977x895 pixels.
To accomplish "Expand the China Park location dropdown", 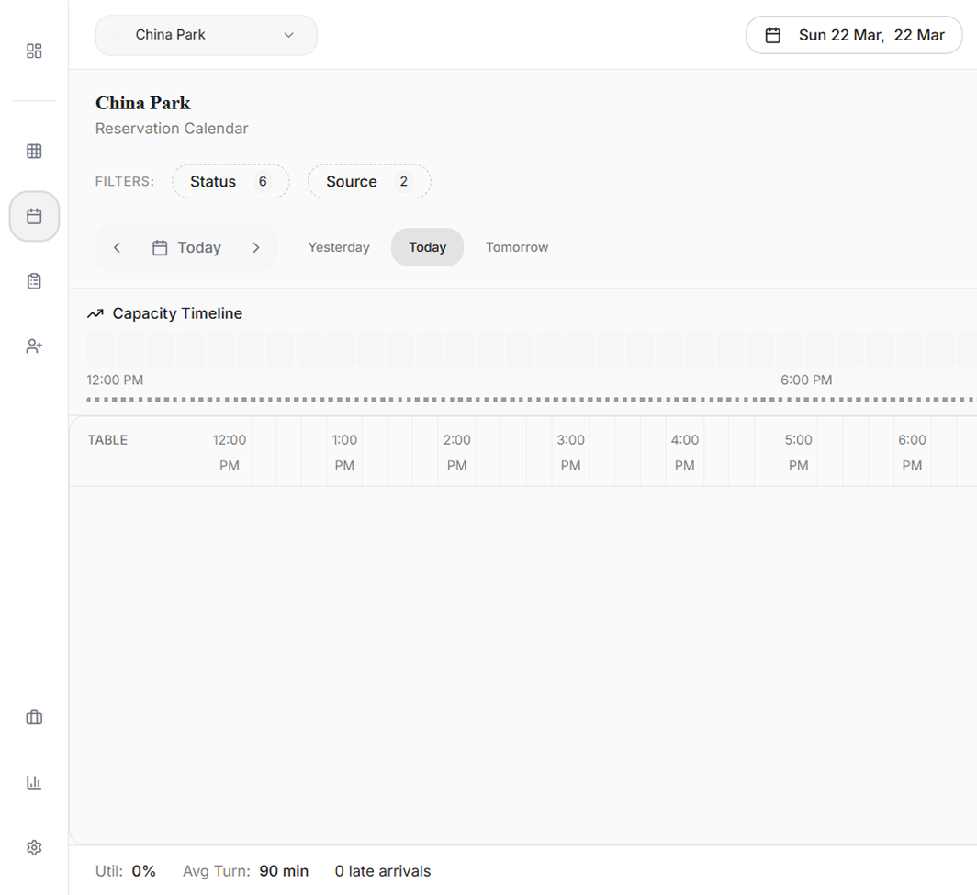I will pos(206,35).
